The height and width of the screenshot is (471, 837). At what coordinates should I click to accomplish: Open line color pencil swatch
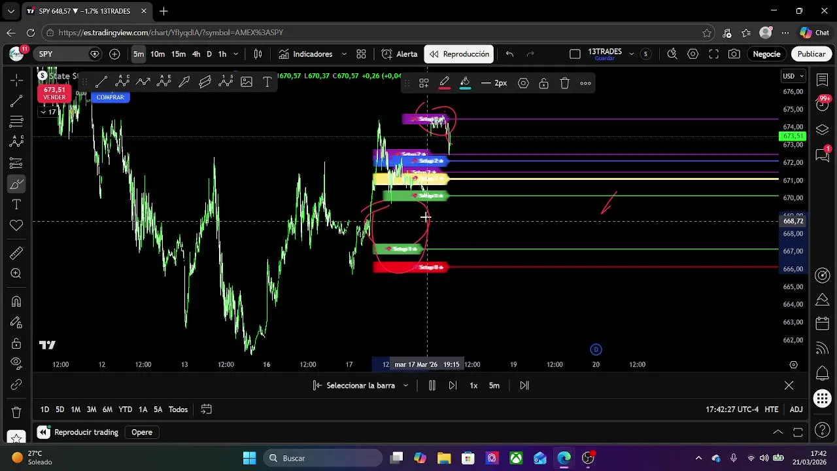(445, 83)
